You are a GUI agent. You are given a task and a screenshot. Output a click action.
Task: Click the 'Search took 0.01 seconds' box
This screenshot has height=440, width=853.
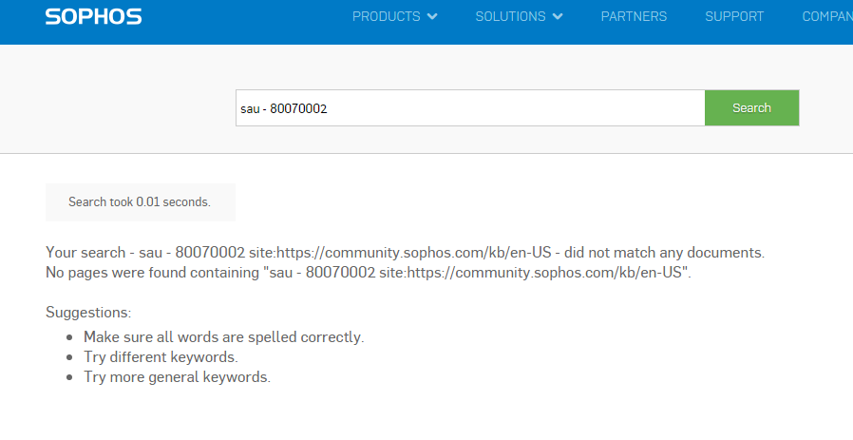(141, 202)
